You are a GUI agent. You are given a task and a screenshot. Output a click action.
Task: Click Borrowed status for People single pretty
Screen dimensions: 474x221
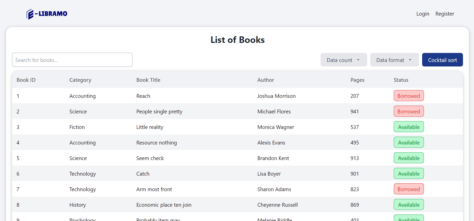coord(409,111)
